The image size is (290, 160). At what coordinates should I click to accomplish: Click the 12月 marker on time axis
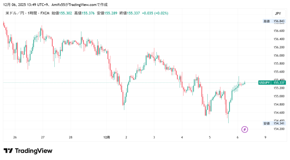tap(107, 137)
